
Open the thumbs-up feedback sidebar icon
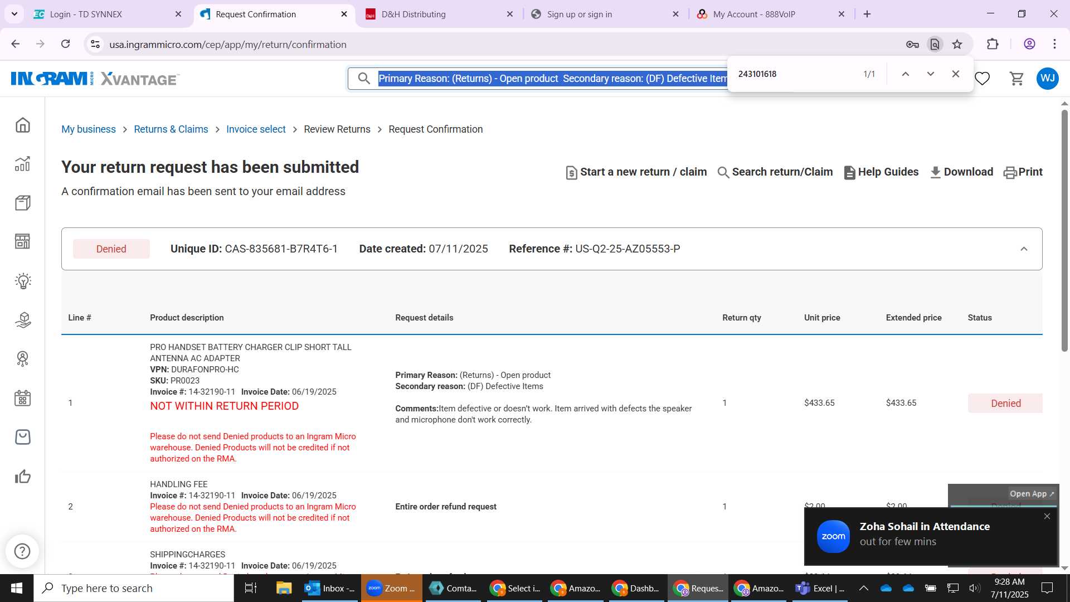click(22, 477)
